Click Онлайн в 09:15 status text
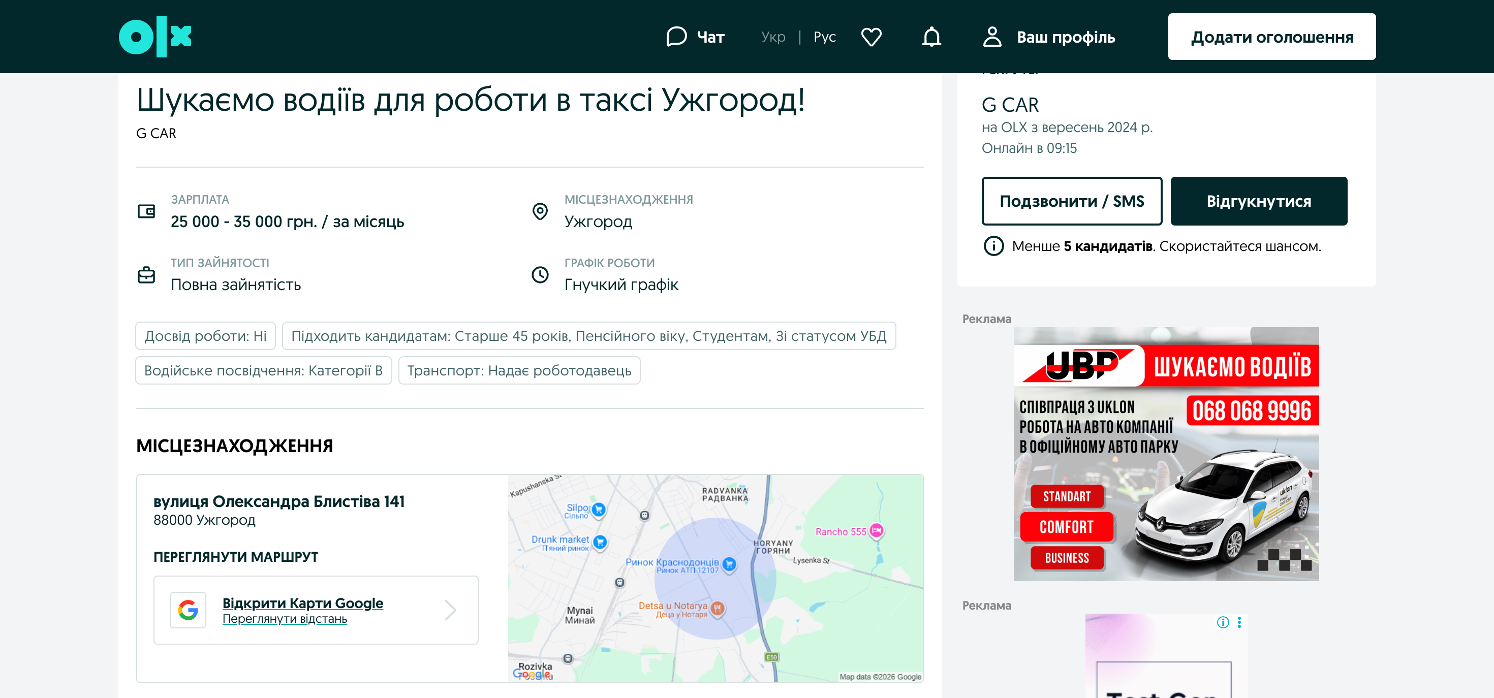This screenshot has width=1494, height=698. (1029, 148)
